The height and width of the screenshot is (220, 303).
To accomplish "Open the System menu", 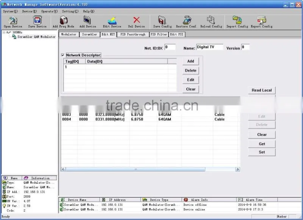I will tap(10, 11).
